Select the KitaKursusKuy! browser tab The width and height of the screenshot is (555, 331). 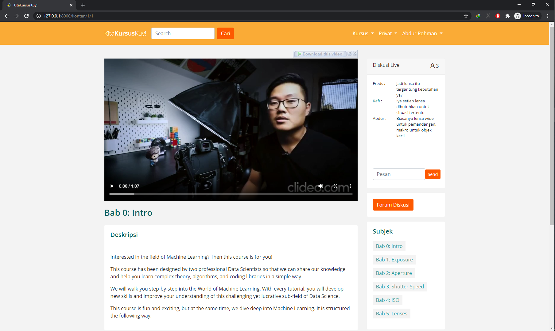[x=39, y=5]
